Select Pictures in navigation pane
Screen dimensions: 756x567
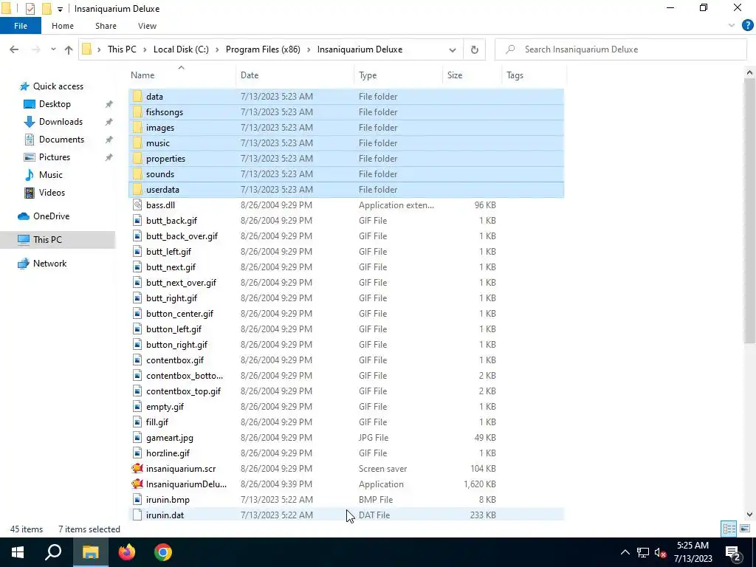coord(54,157)
